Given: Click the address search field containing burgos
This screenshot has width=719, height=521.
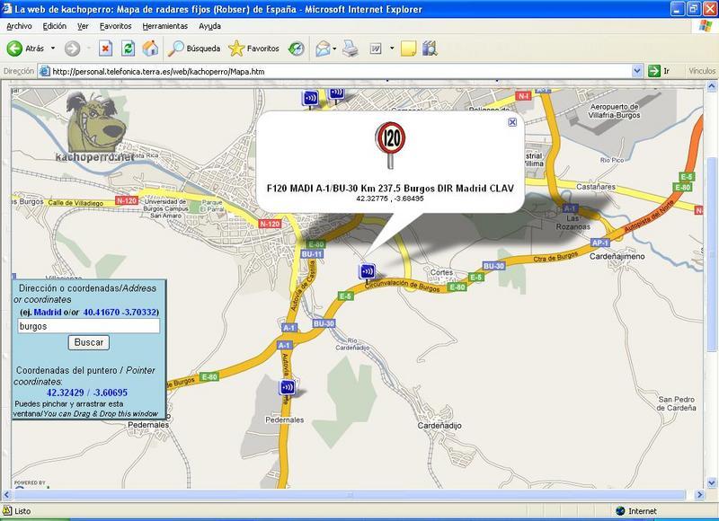Looking at the screenshot, I should pyautogui.click(x=89, y=326).
